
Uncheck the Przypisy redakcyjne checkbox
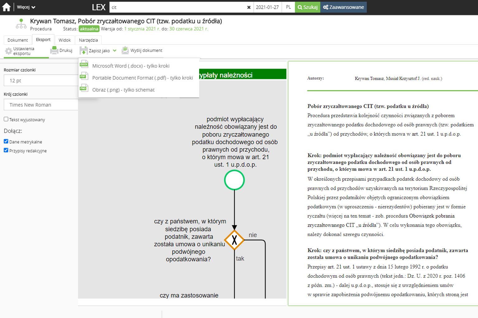(x=6, y=150)
